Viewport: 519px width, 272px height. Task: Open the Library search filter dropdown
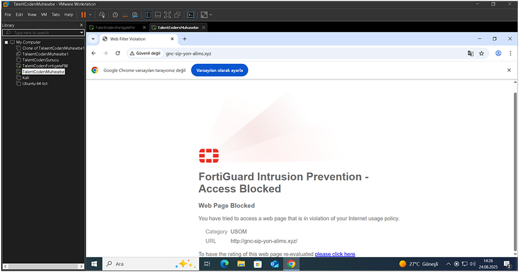(81, 33)
